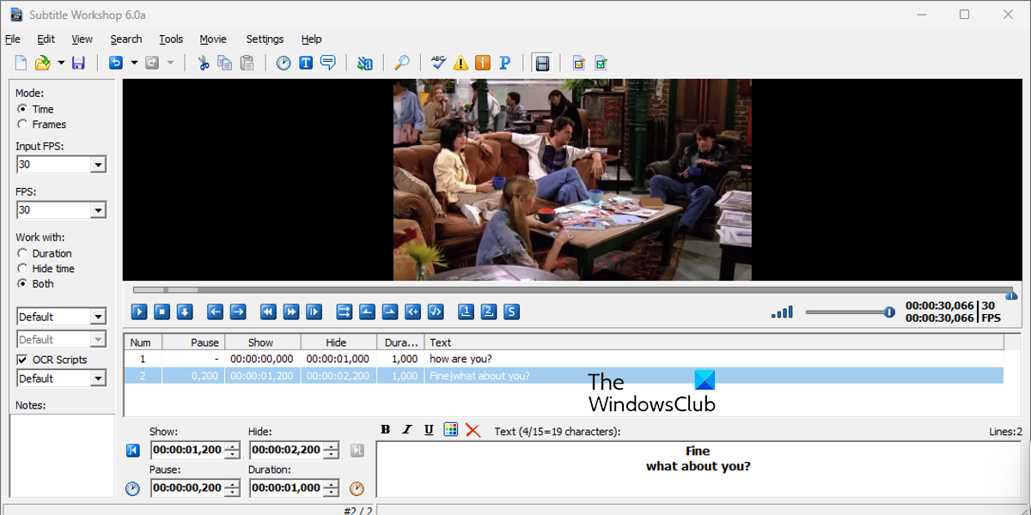Viewport: 1031px width, 515px height.
Task: Uncheck the OCR Scripts checkbox
Action: 22,360
